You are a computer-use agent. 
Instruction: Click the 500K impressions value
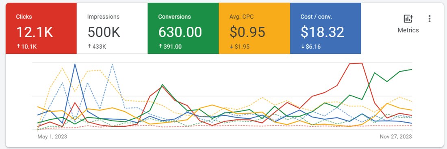104,32
